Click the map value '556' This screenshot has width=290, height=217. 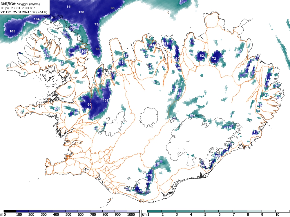(173, 118)
